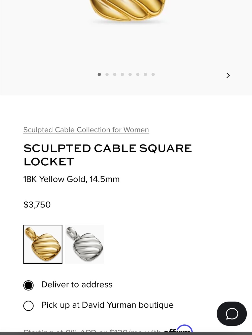Image resolution: width=252 pixels, height=335 pixels.
Task: Advance to next product image arrow
Action: pos(228,75)
